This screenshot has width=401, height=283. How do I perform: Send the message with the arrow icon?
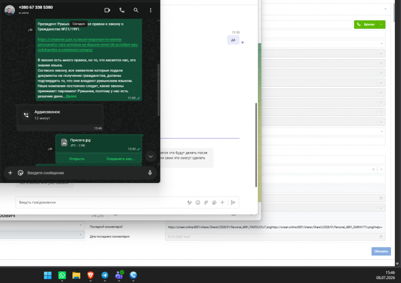233,202
